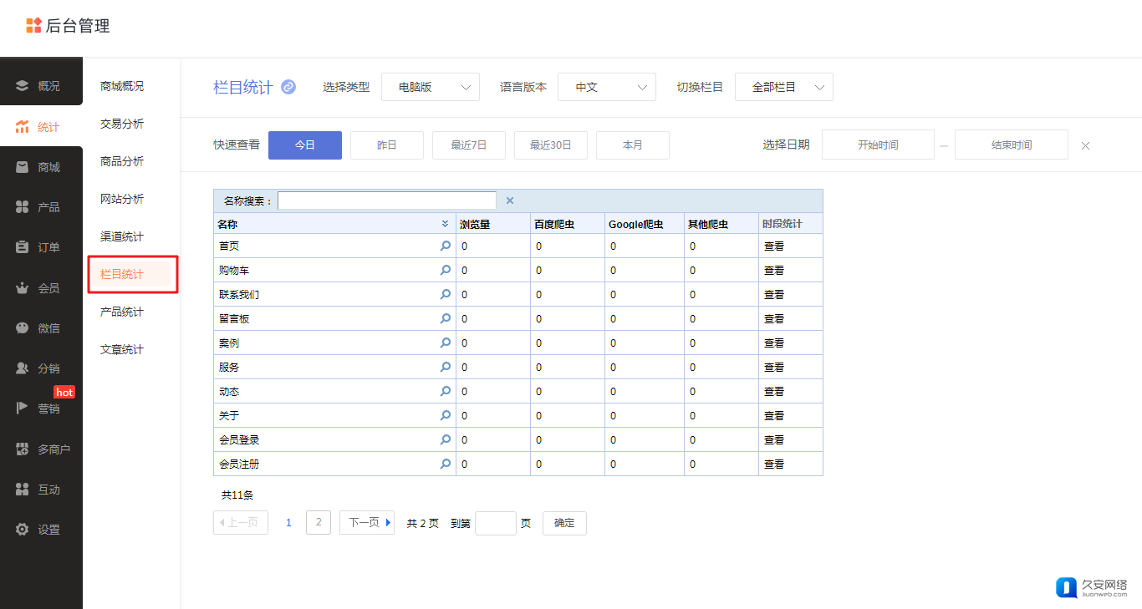
Task: Click the magnifier icon in 首页 row
Action: 446,246
